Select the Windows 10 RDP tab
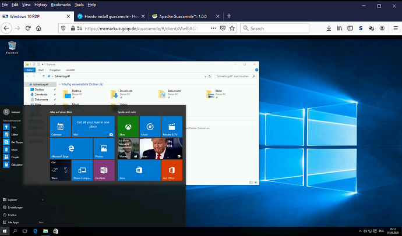The width and height of the screenshot is (402, 236). coord(37,16)
